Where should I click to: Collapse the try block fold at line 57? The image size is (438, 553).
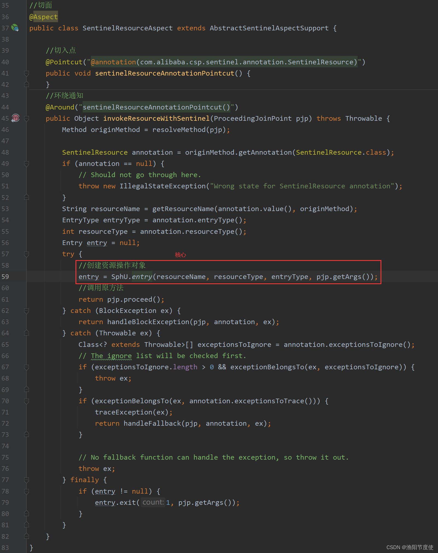(27, 254)
